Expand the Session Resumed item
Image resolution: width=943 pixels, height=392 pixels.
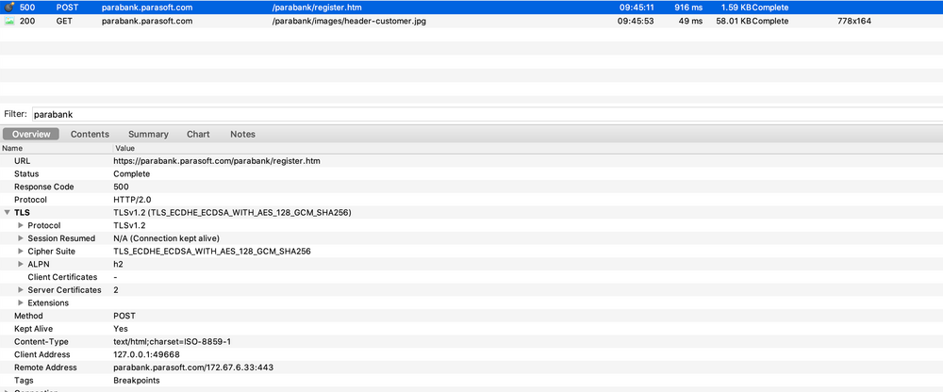tap(21, 238)
